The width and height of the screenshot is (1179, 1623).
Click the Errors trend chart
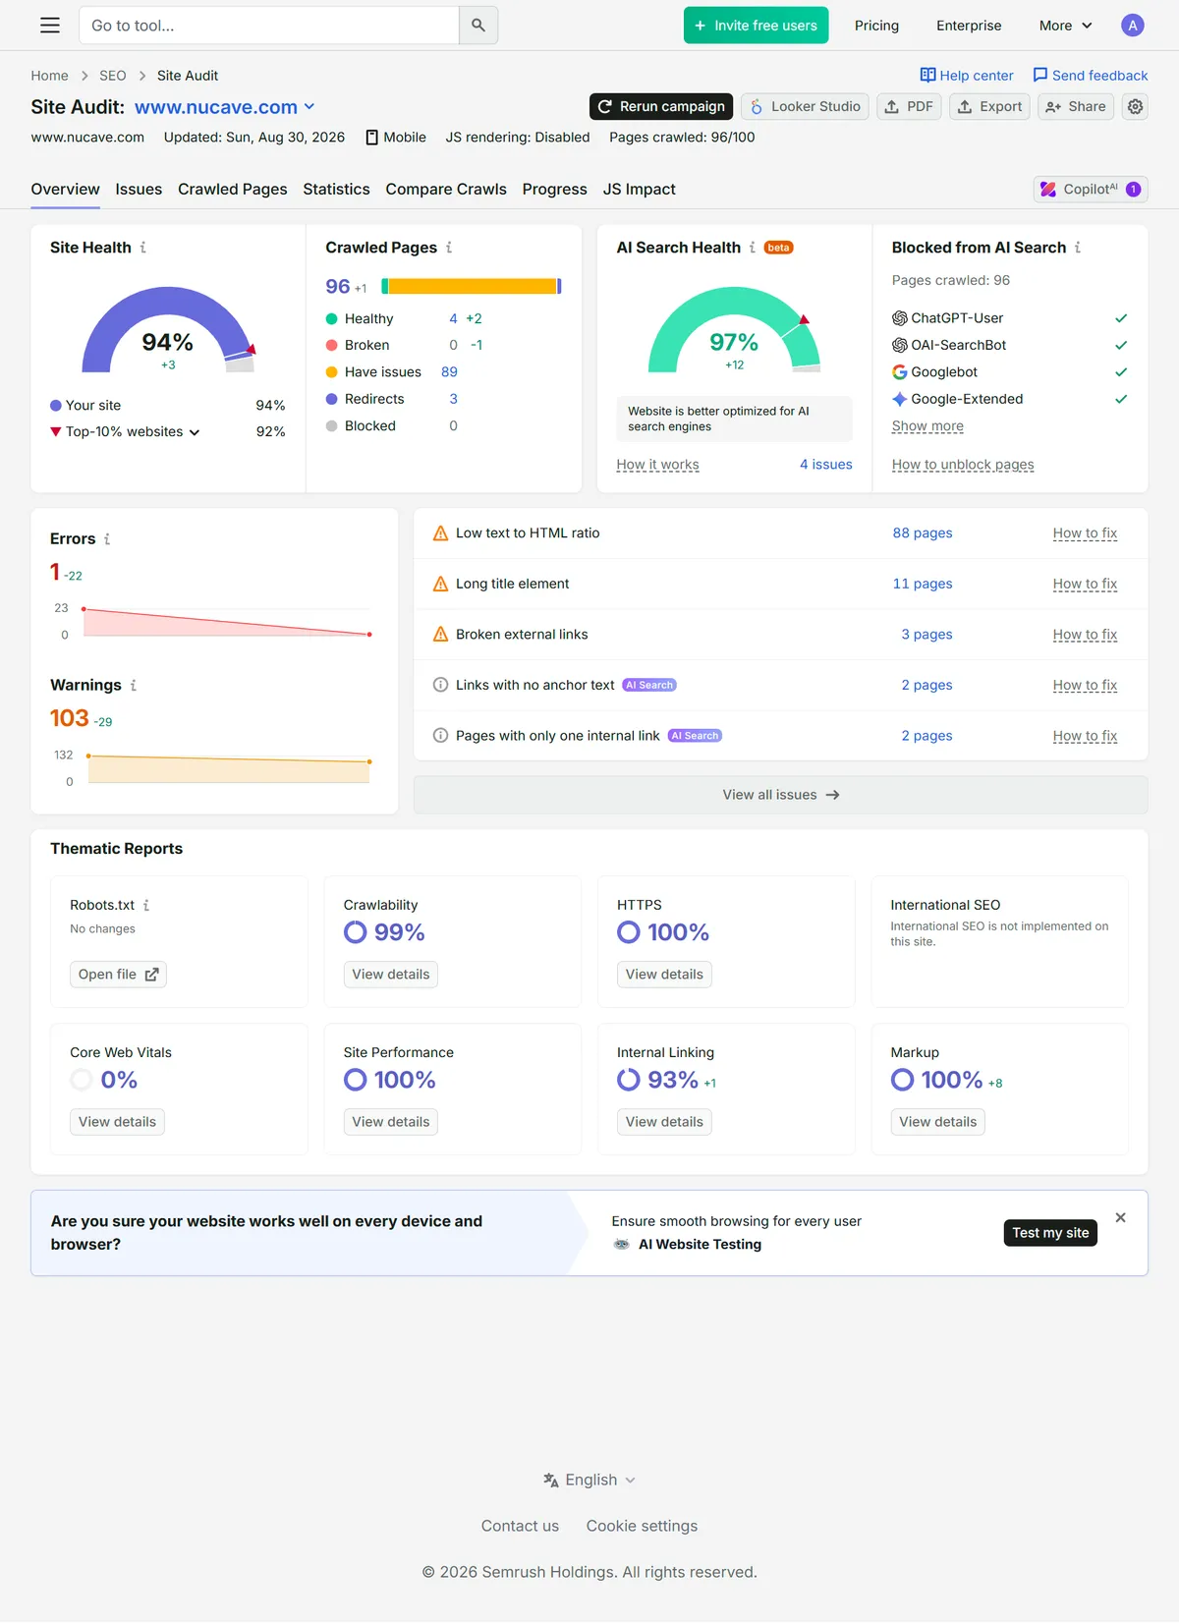point(227,622)
